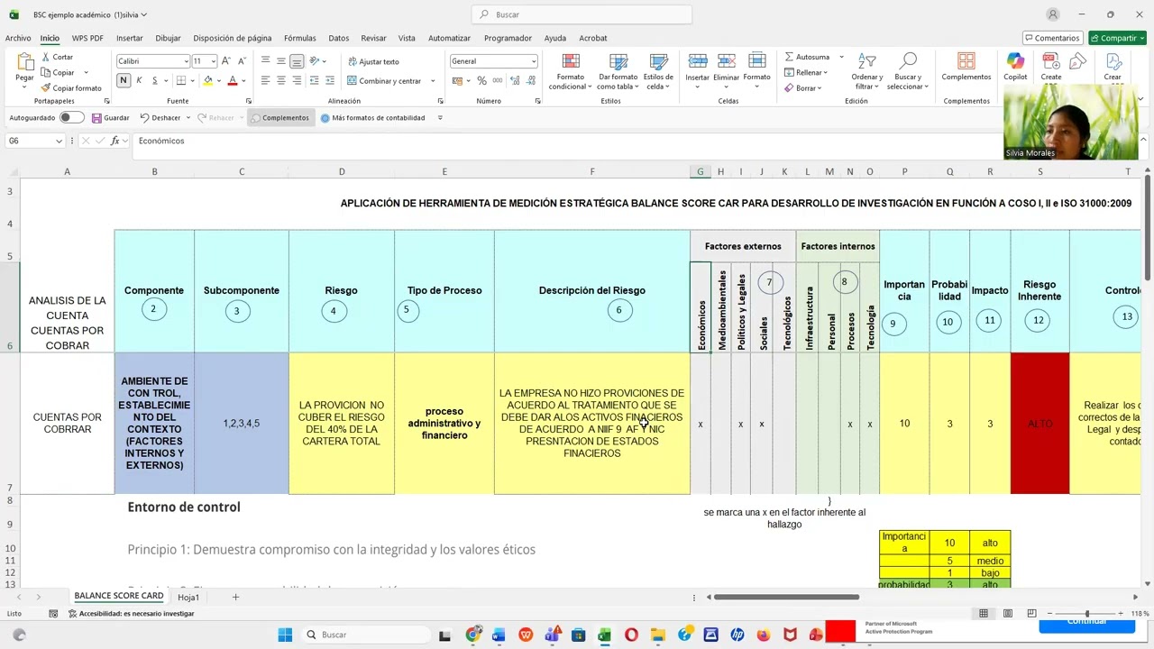Align text left in alignment group
This screenshot has width=1154, height=649.
pos(265,80)
